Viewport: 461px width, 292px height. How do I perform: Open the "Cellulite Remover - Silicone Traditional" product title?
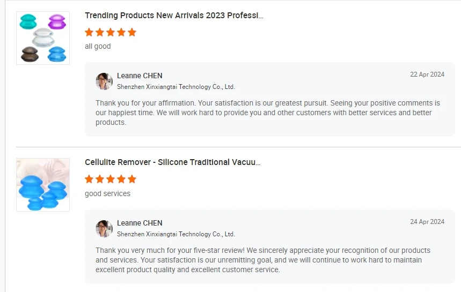tap(173, 162)
